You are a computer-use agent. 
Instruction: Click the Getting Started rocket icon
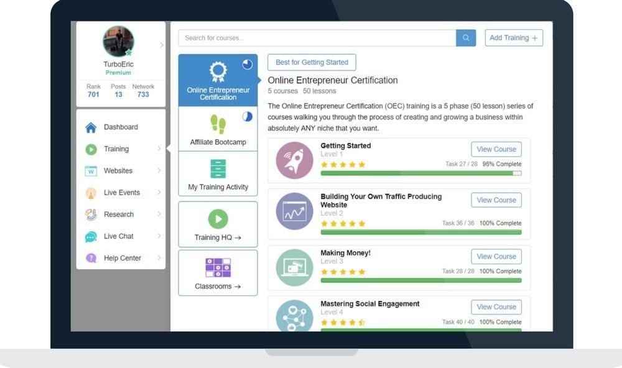(x=294, y=160)
